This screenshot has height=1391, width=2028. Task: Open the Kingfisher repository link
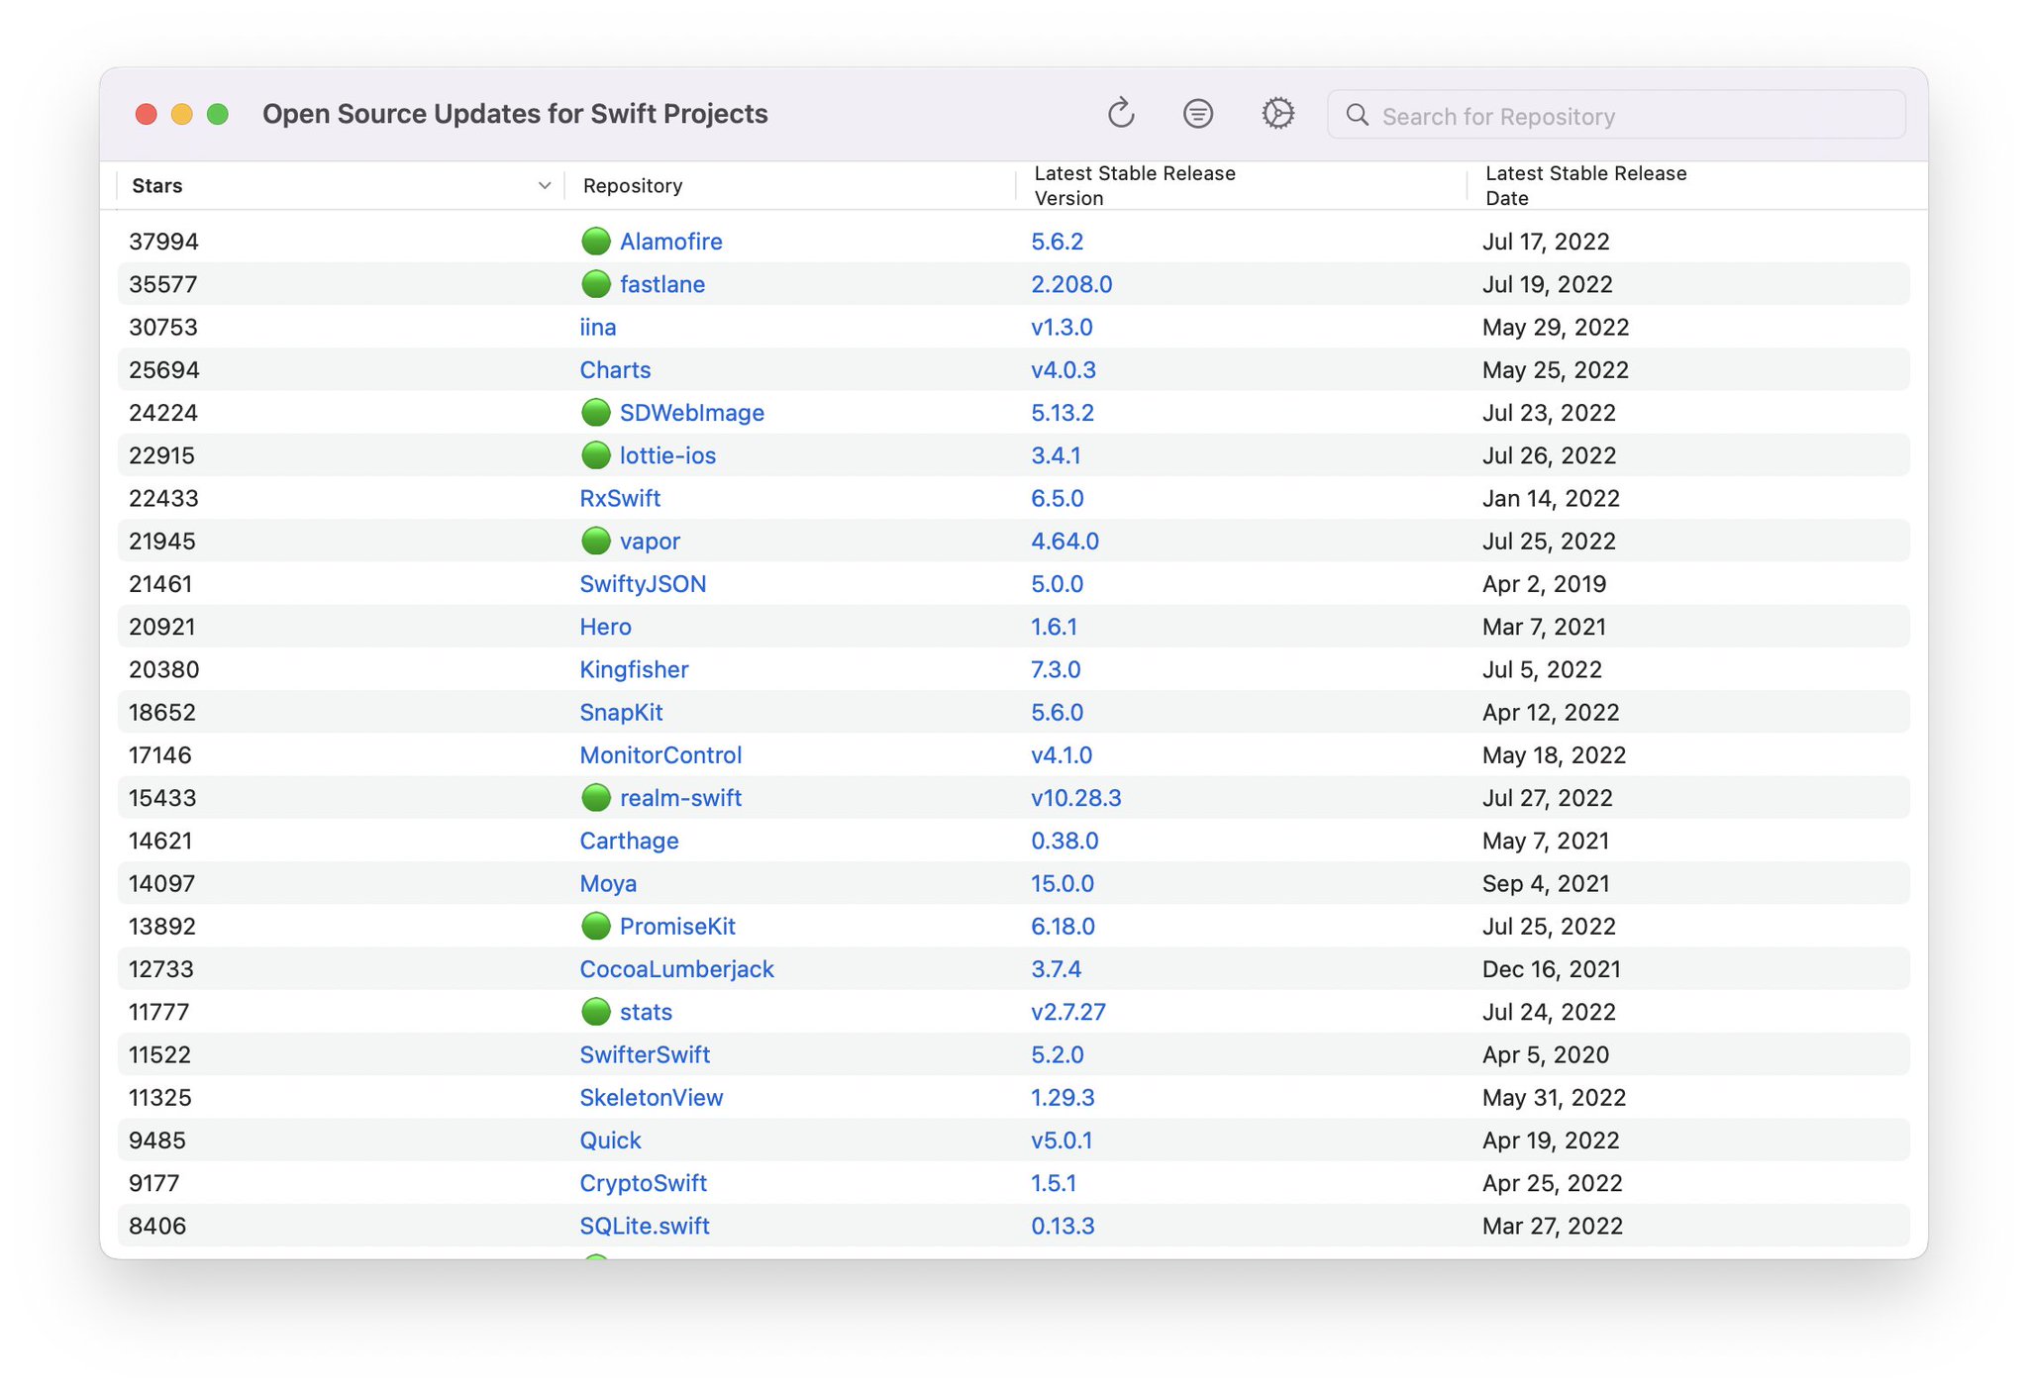[x=634, y=669]
